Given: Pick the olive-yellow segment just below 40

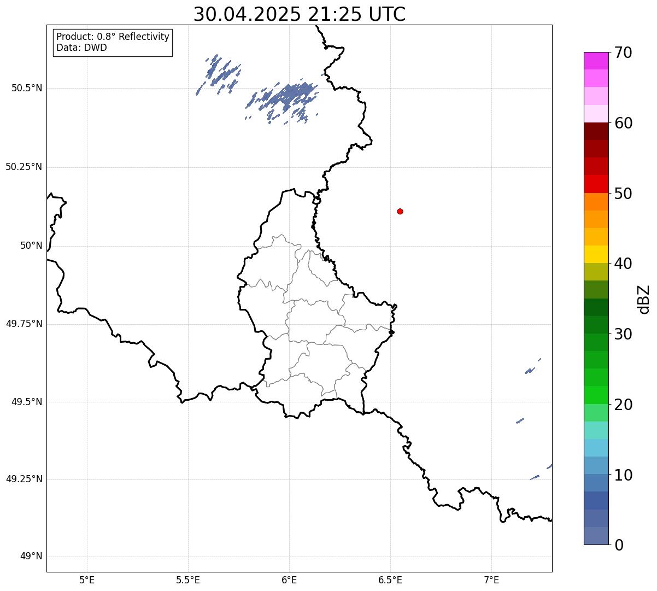Looking at the screenshot, I should tap(596, 272).
